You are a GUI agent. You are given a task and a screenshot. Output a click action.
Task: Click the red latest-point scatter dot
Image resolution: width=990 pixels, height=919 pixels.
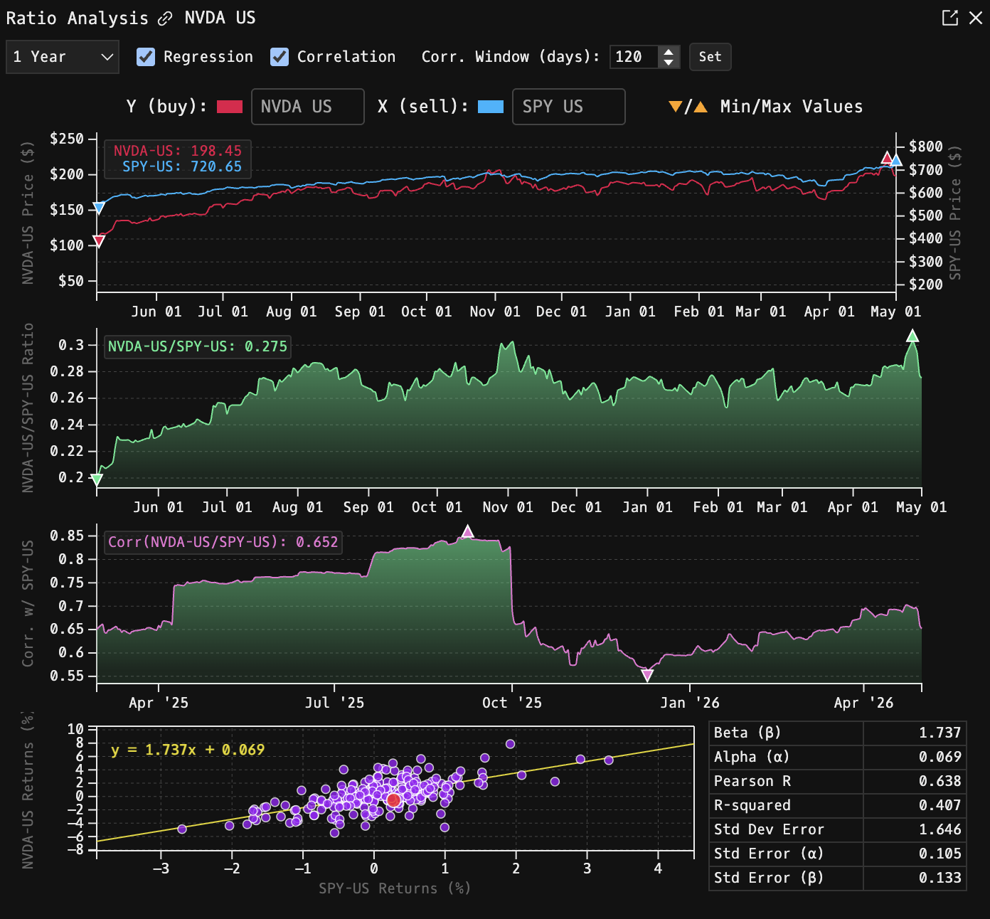coord(393,800)
